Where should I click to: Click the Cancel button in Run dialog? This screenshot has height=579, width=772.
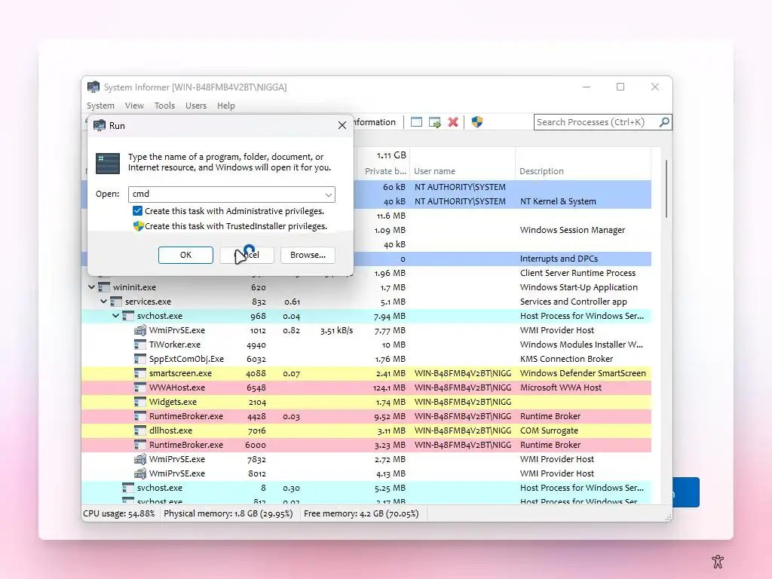coord(247,255)
